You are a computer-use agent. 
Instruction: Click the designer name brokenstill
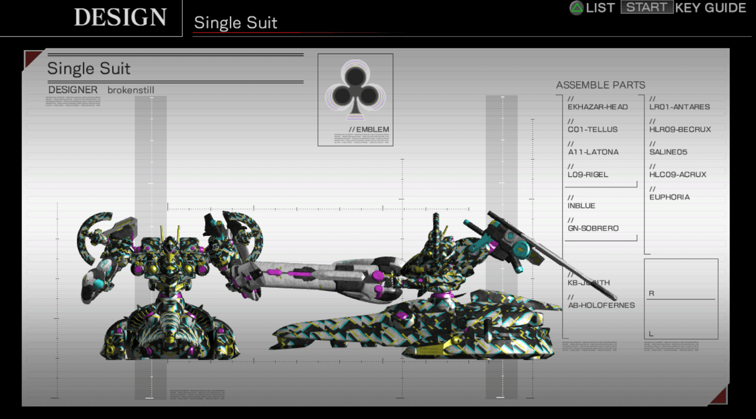(131, 90)
